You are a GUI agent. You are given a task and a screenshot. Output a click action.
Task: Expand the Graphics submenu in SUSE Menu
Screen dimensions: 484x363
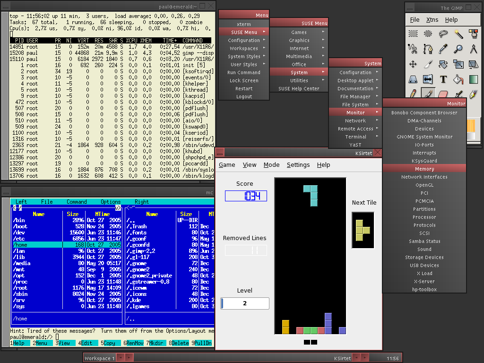299,40
